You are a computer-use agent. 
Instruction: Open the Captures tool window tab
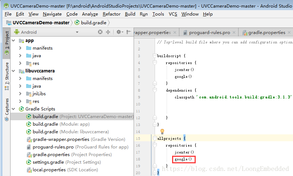point(7,109)
